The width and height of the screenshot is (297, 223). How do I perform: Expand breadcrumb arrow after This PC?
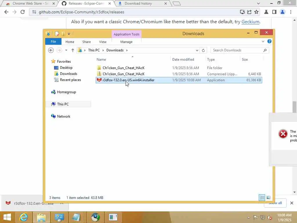(103, 50)
